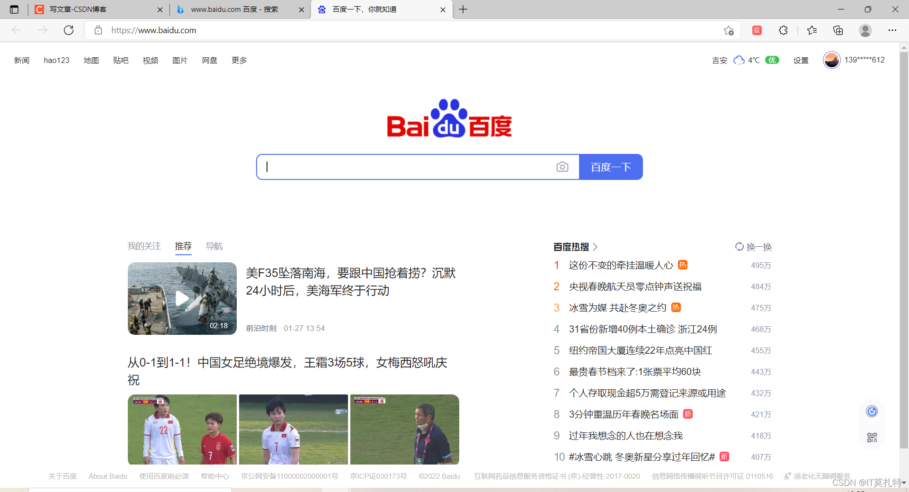Open the player number 22 football thumbnail
Image resolution: width=909 pixels, height=492 pixels.
point(182,429)
